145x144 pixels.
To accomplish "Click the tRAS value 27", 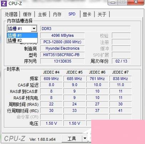I will [97, 104].
